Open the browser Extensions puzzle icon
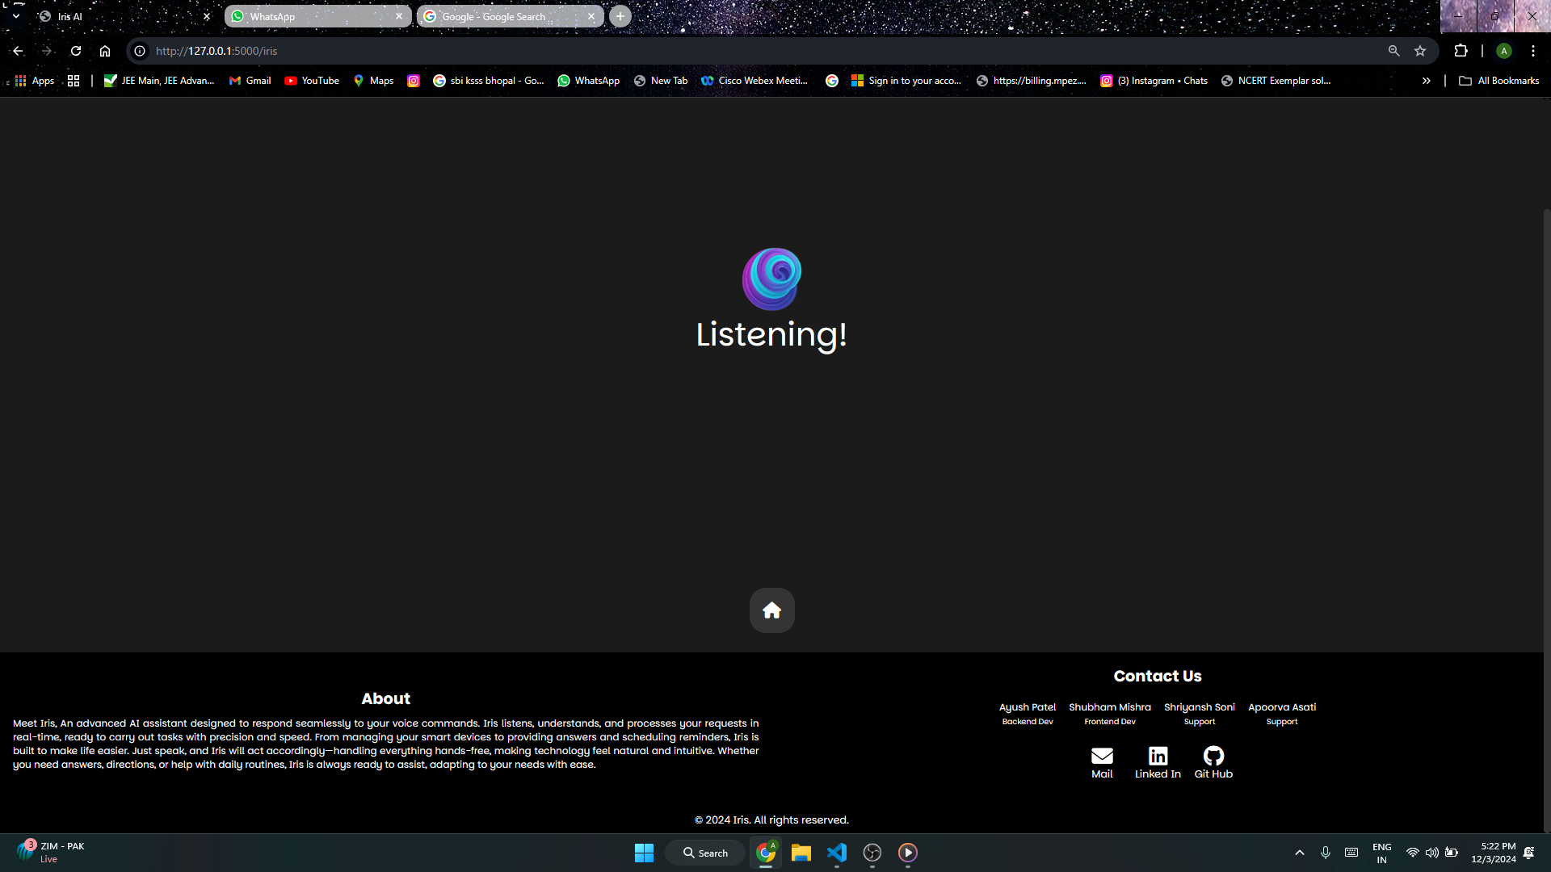This screenshot has height=872, width=1551. tap(1461, 51)
